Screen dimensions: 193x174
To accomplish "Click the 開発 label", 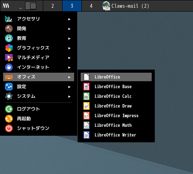I will pos(22,29).
